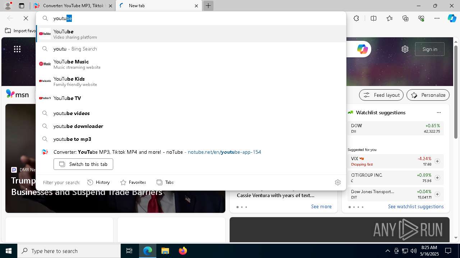460x258 pixels.
Task: Add Dow Jones Transport to watchlist
Action: (437, 194)
